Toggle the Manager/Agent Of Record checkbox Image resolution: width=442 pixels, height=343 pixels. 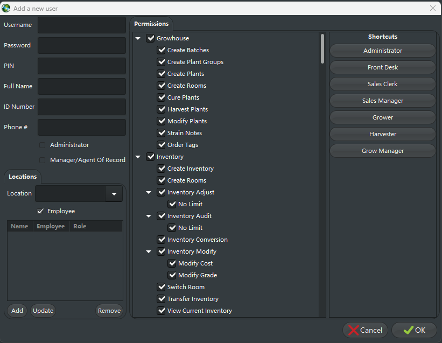[43, 160]
